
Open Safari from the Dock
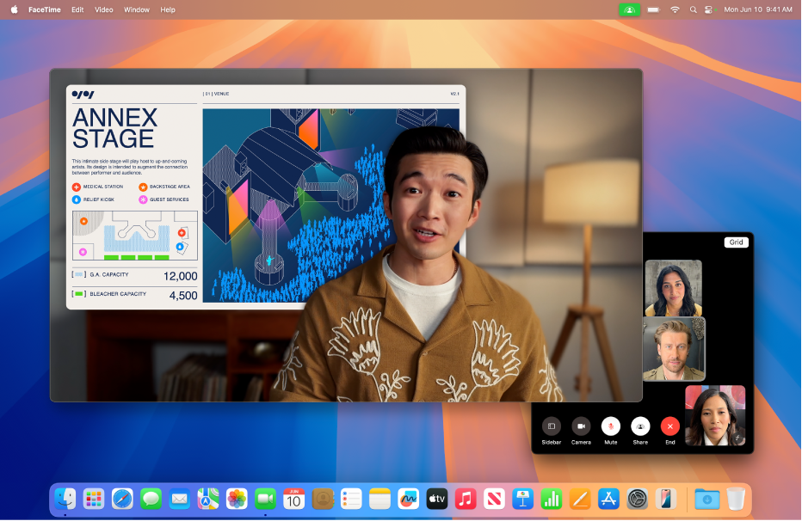[x=122, y=499]
